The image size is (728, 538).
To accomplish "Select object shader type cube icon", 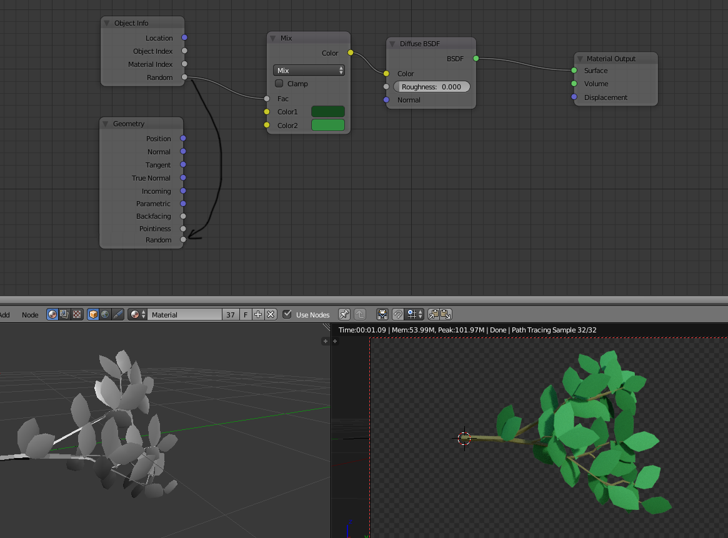I will coord(93,314).
